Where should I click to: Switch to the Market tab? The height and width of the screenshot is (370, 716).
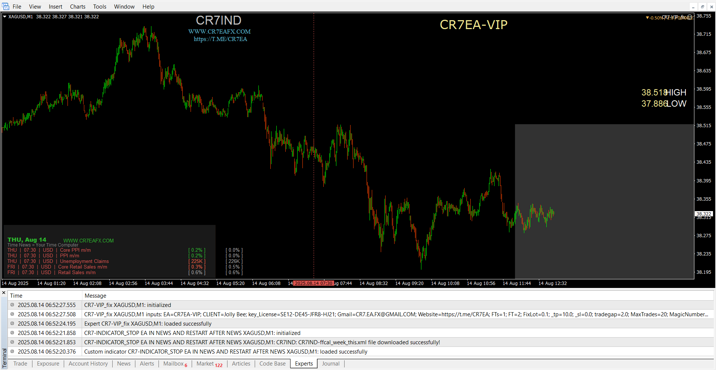pyautogui.click(x=209, y=364)
